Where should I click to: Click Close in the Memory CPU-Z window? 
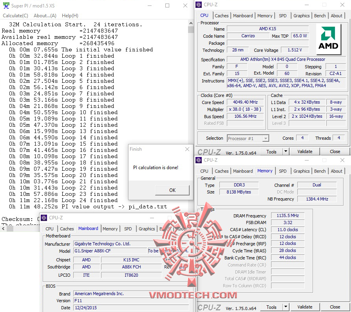(335, 307)
